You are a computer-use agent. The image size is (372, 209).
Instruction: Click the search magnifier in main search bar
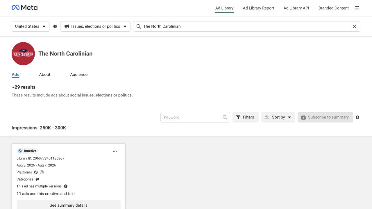coord(139,26)
